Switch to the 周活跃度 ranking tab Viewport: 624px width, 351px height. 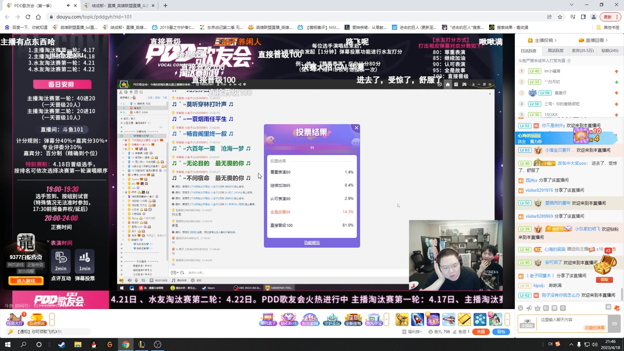(556, 51)
